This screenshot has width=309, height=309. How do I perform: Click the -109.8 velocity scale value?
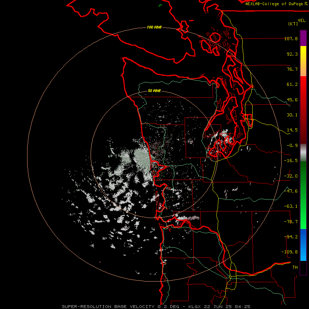(289, 252)
